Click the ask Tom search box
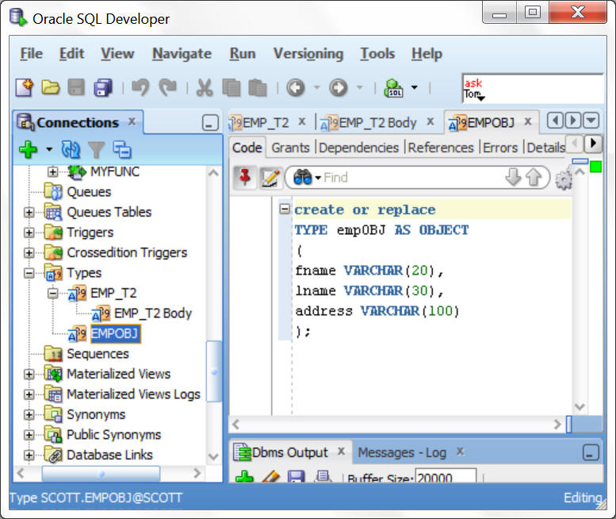 pos(533,89)
